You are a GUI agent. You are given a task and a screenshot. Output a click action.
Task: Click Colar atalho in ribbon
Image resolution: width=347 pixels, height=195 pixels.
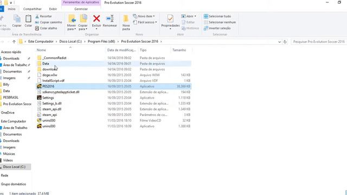pos(46,28)
